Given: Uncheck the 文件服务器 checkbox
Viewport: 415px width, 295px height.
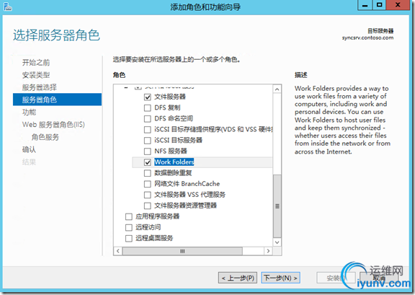Looking at the screenshot, I should click(x=148, y=97).
